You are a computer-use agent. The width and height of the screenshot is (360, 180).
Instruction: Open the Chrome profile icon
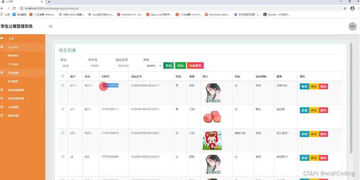[352, 8]
